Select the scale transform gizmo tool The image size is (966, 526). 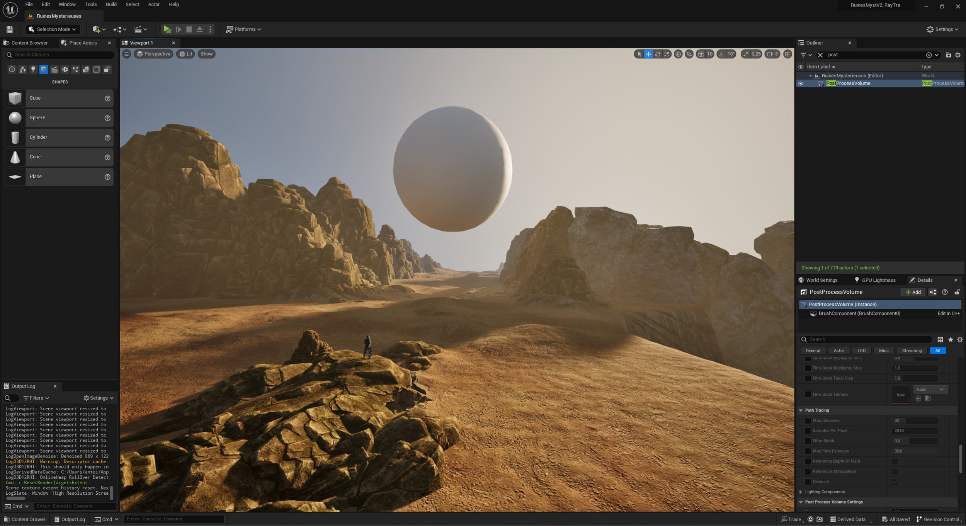pyautogui.click(x=667, y=54)
